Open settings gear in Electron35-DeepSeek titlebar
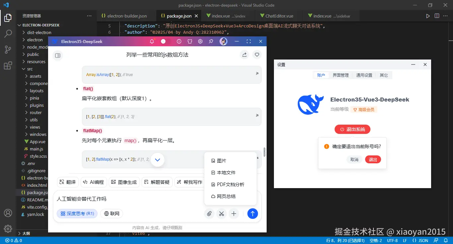 click(x=200, y=41)
